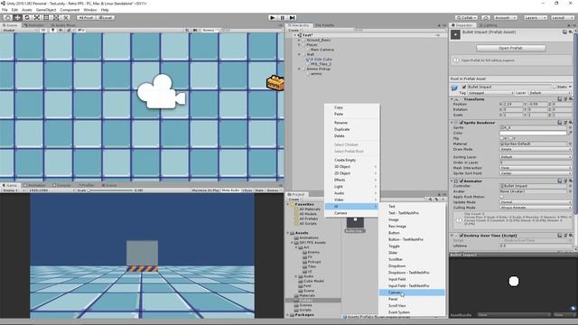
Task: Pick Create Empty in context menu
Action: (351, 160)
